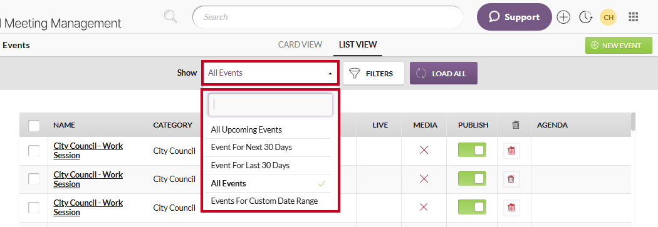Click the Media column header
The width and height of the screenshot is (658, 227).
click(x=425, y=125)
